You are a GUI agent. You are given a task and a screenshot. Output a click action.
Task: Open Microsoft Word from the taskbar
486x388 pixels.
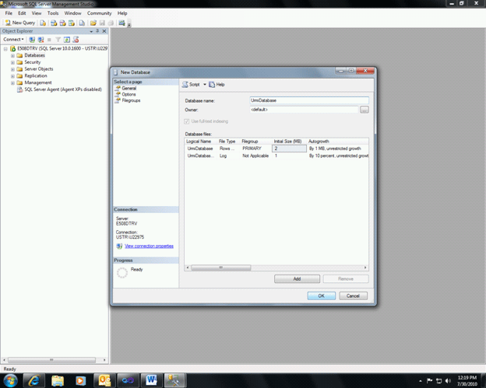[152, 380]
